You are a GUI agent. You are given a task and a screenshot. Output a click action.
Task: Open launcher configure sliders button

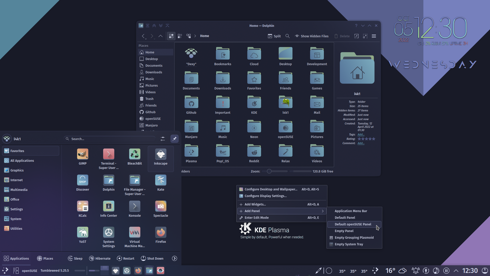pos(163,139)
